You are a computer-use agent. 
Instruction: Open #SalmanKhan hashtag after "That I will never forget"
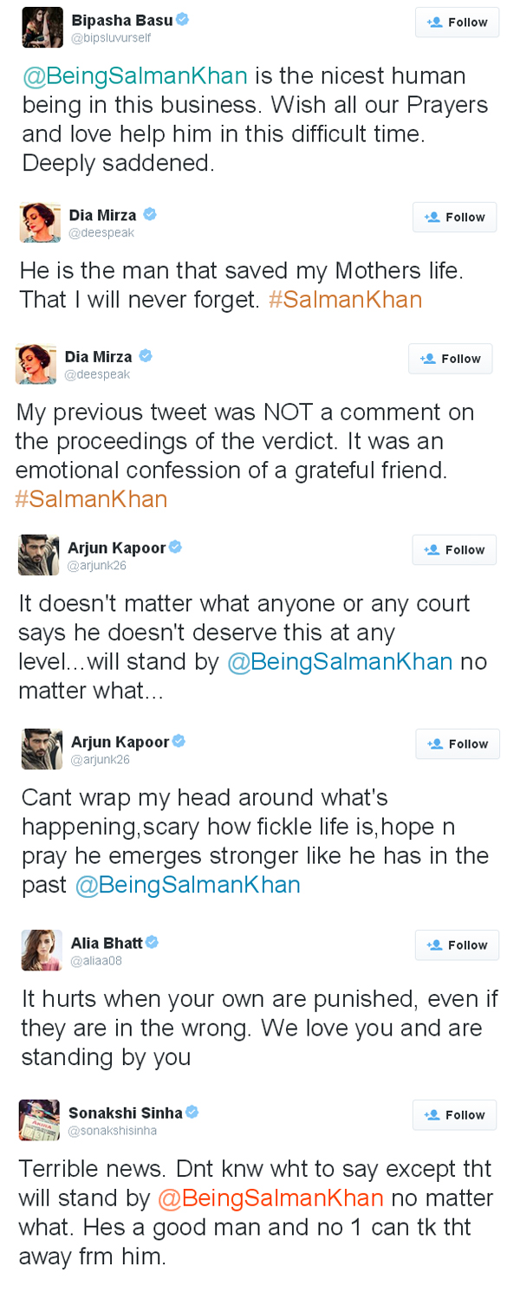click(x=345, y=299)
